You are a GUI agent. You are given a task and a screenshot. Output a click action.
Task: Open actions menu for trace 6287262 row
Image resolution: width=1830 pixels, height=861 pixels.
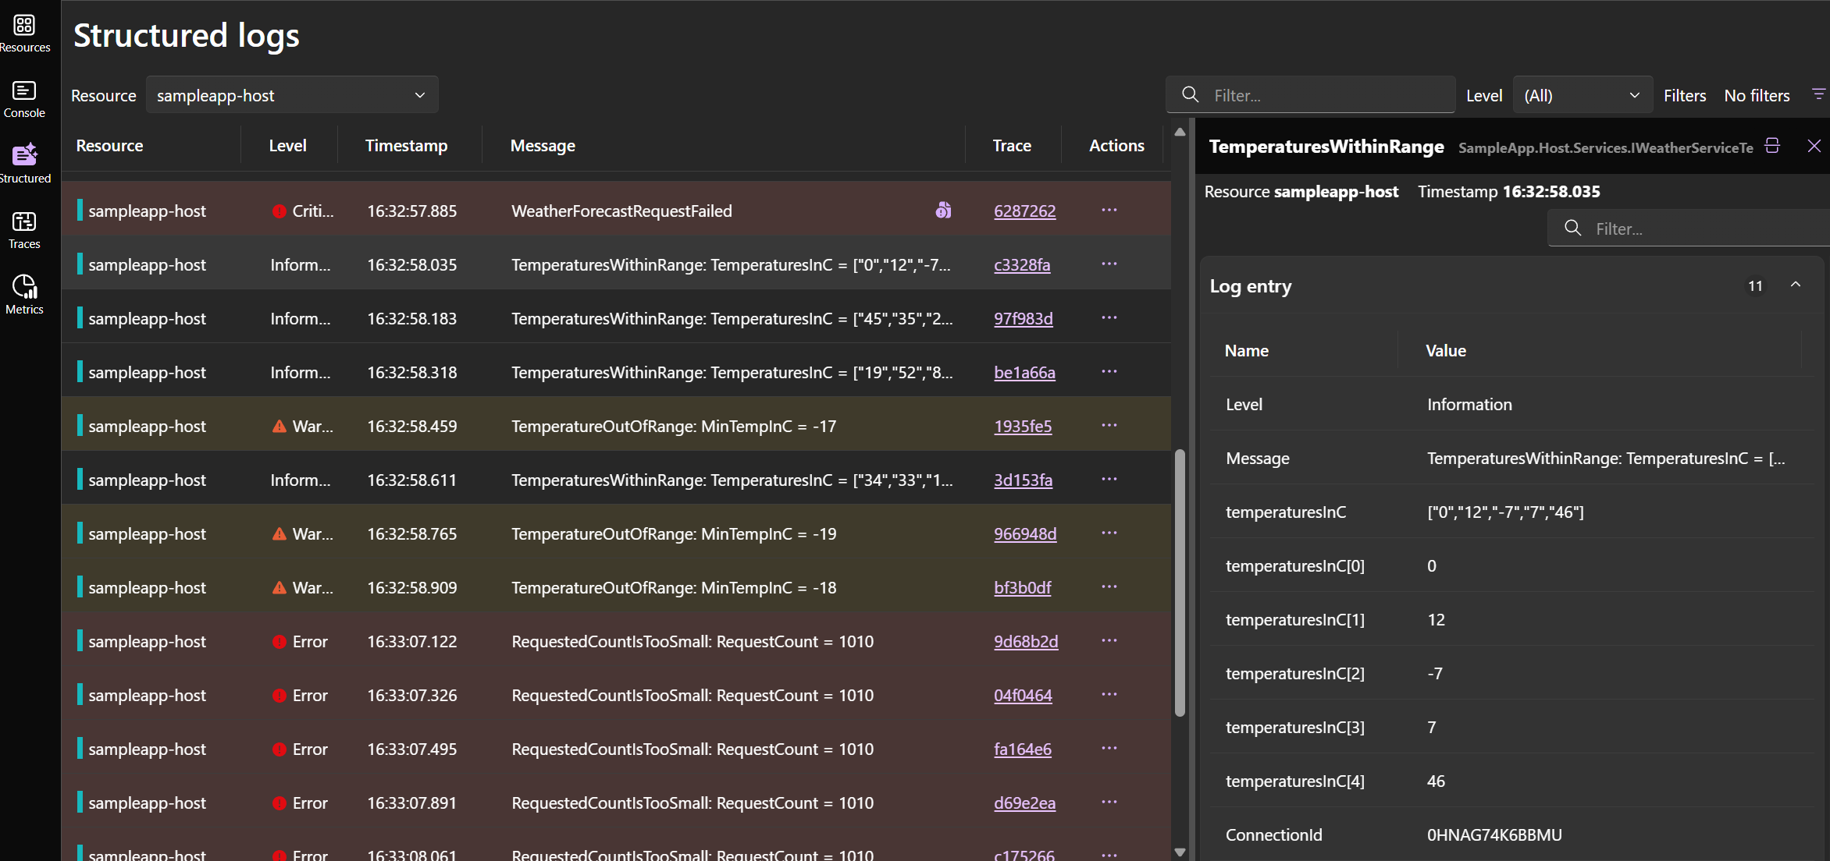tap(1109, 210)
